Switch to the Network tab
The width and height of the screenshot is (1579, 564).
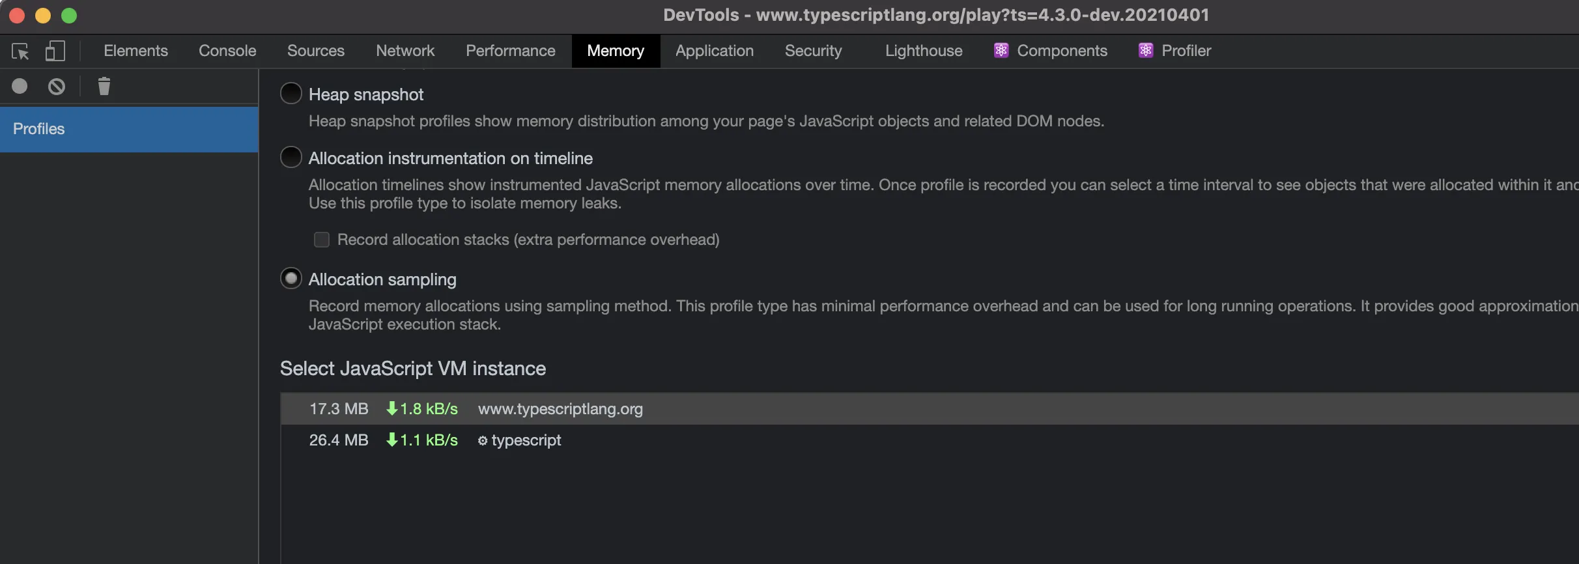point(405,51)
